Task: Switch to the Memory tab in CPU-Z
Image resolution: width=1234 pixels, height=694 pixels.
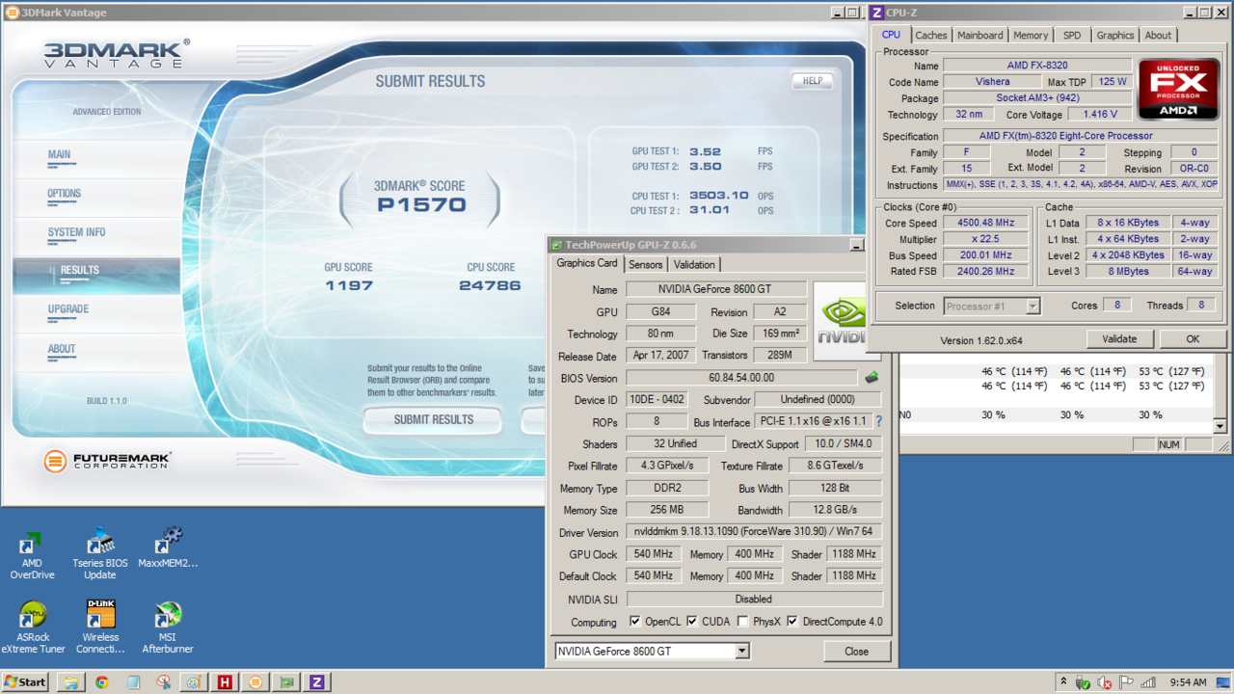Action: click(1031, 36)
